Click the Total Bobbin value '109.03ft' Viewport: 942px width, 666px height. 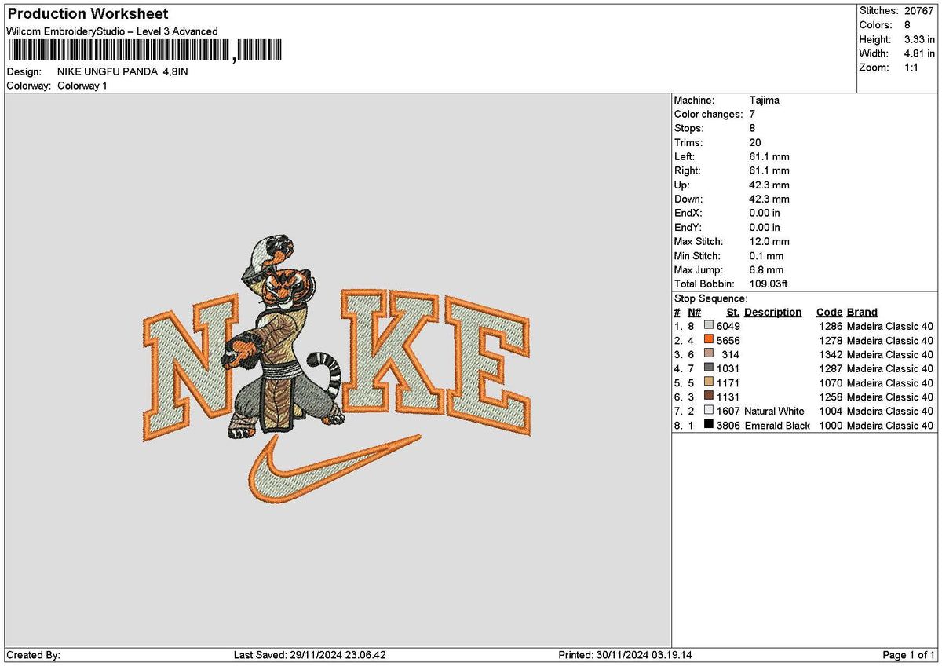pyautogui.click(x=769, y=284)
